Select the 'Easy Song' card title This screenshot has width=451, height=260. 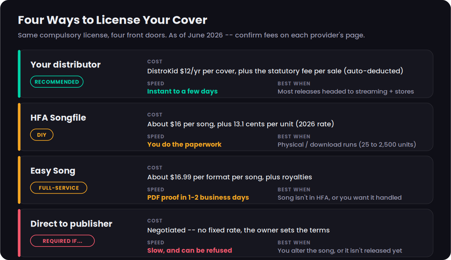[x=53, y=171]
